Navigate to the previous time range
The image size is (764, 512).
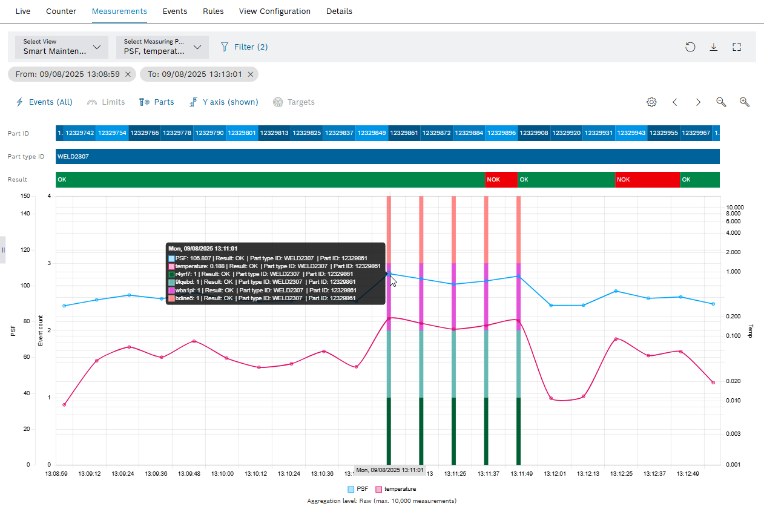[x=675, y=102]
